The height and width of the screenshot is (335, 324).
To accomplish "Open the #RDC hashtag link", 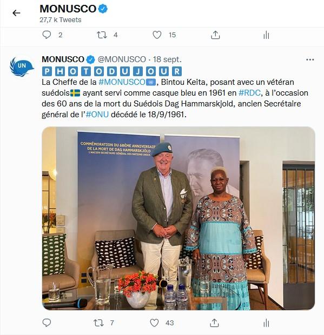I will (249, 93).
